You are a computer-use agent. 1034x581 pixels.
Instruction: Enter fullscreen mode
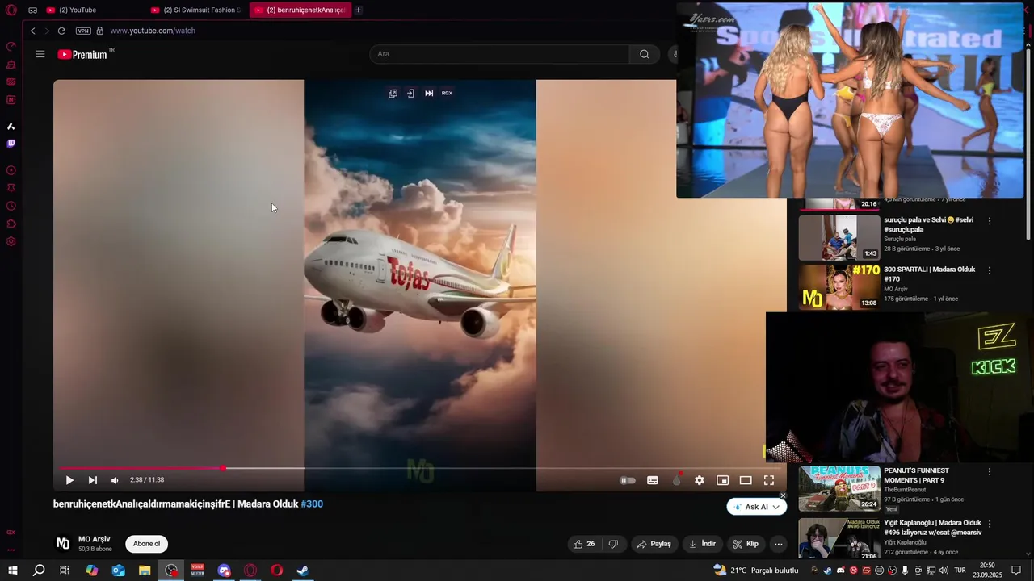[x=769, y=480]
